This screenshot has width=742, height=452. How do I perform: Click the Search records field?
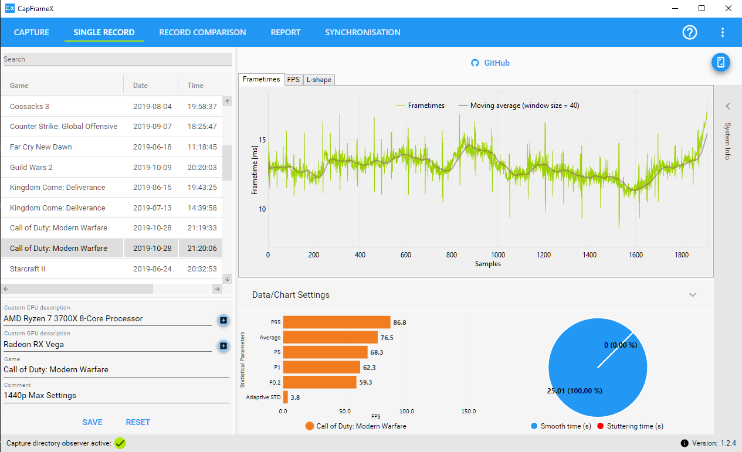pos(118,59)
